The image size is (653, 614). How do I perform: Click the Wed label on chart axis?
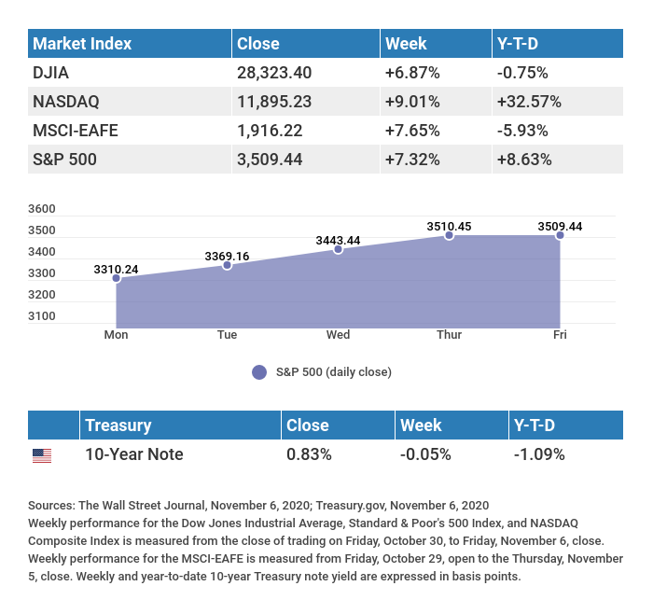pyautogui.click(x=338, y=335)
